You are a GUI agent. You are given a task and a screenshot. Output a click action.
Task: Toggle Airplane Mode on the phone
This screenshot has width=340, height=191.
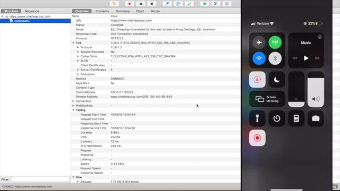[x=259, y=42]
